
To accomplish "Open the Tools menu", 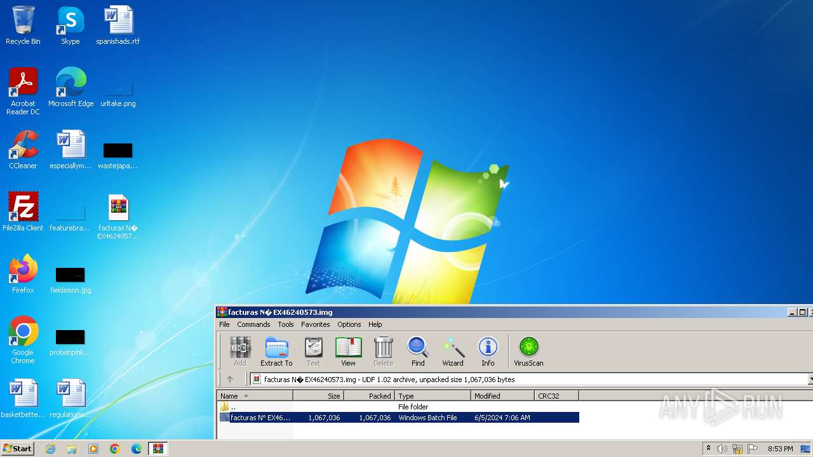I will click(x=286, y=324).
